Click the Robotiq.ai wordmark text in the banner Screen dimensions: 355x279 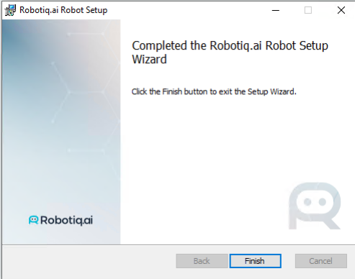[x=66, y=220]
